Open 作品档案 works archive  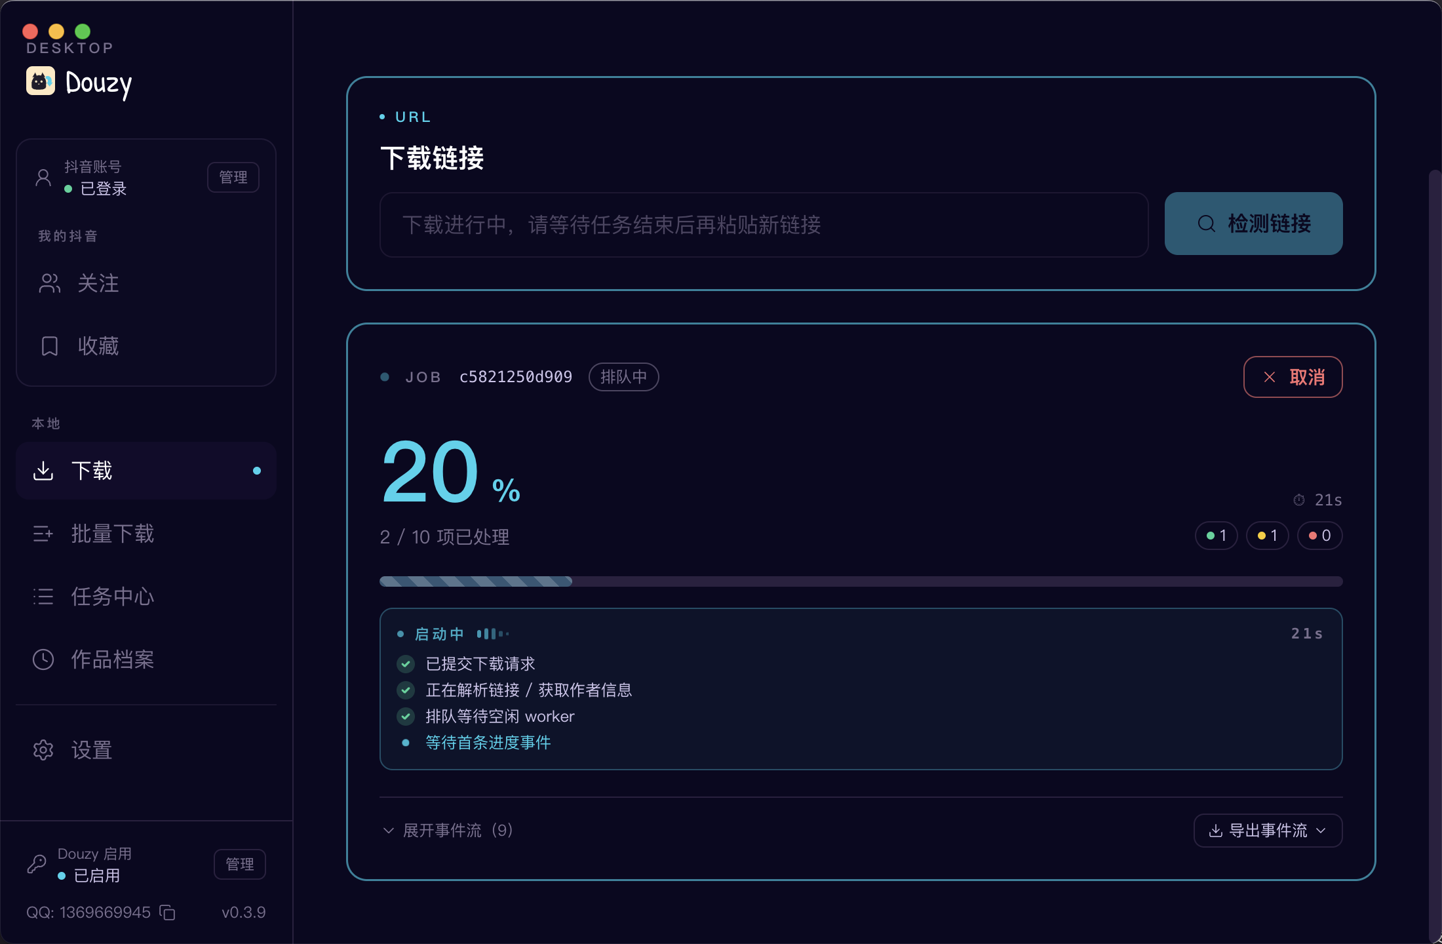pyautogui.click(x=146, y=659)
